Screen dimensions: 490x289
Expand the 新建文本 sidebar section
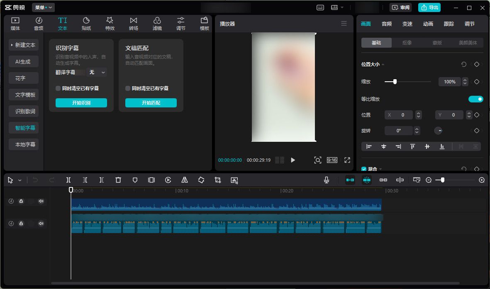tap(24, 45)
